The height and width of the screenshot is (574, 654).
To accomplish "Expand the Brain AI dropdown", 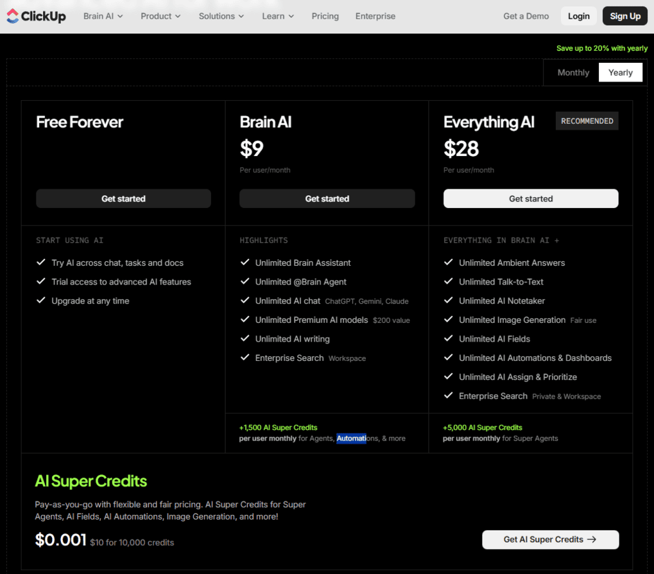I will [103, 16].
